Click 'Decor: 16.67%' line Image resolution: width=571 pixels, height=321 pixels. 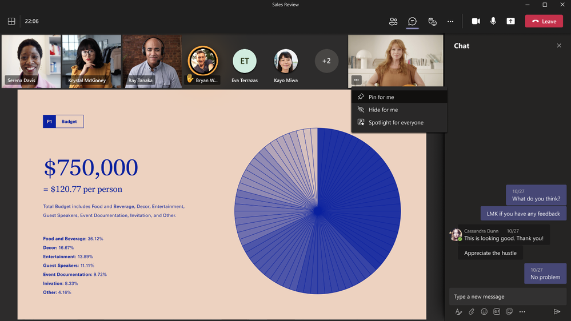tap(58, 248)
